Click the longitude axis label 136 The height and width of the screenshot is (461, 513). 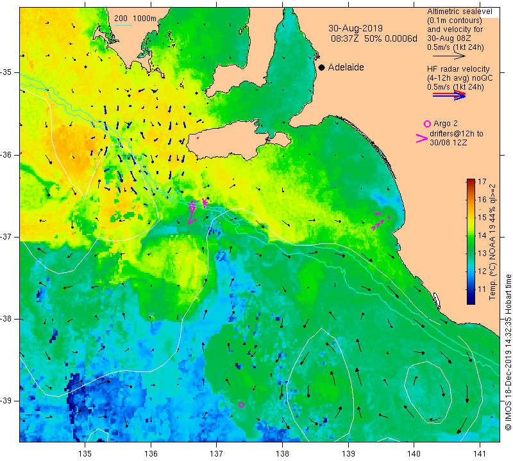click(x=151, y=453)
